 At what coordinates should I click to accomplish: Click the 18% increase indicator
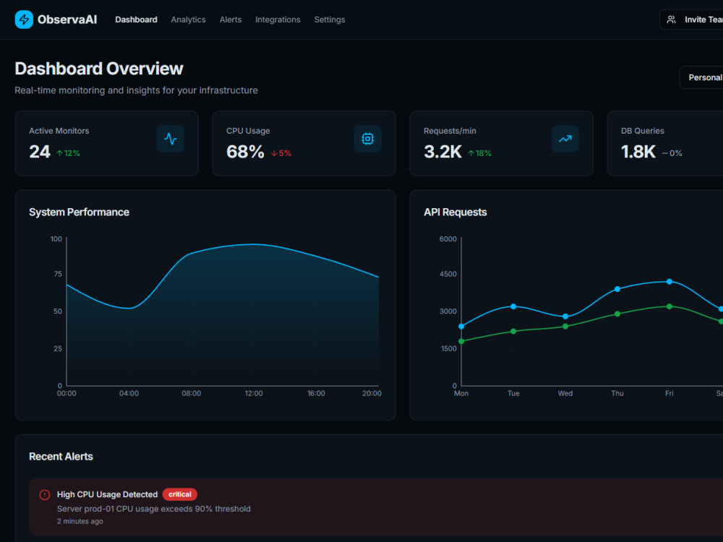tap(479, 153)
